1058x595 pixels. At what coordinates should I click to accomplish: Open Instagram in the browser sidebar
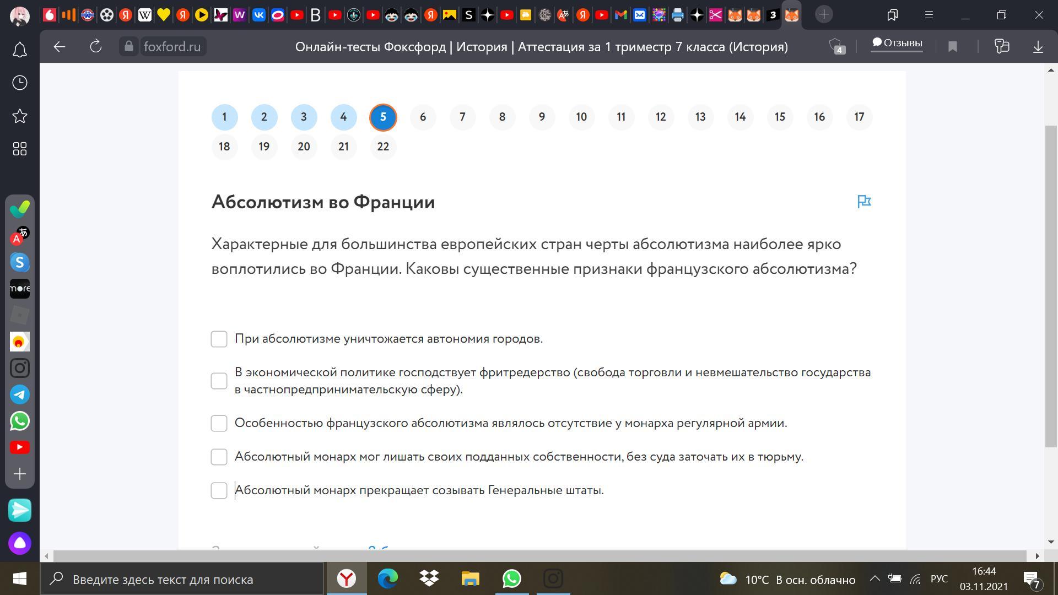point(20,368)
